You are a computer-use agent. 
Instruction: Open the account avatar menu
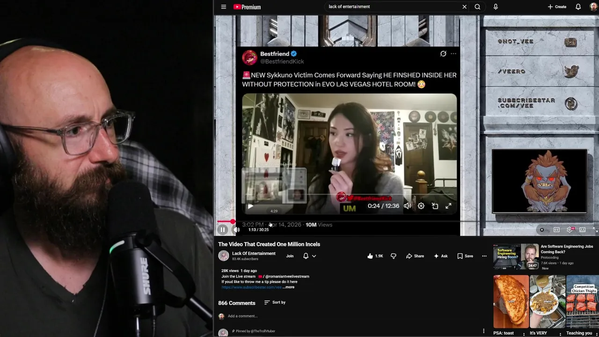pyautogui.click(x=593, y=7)
